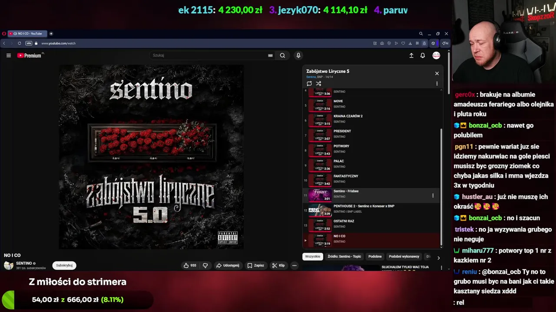The height and width of the screenshot is (312, 556).
Task: Click the playlist panel scrollbar
Action: click(441, 188)
